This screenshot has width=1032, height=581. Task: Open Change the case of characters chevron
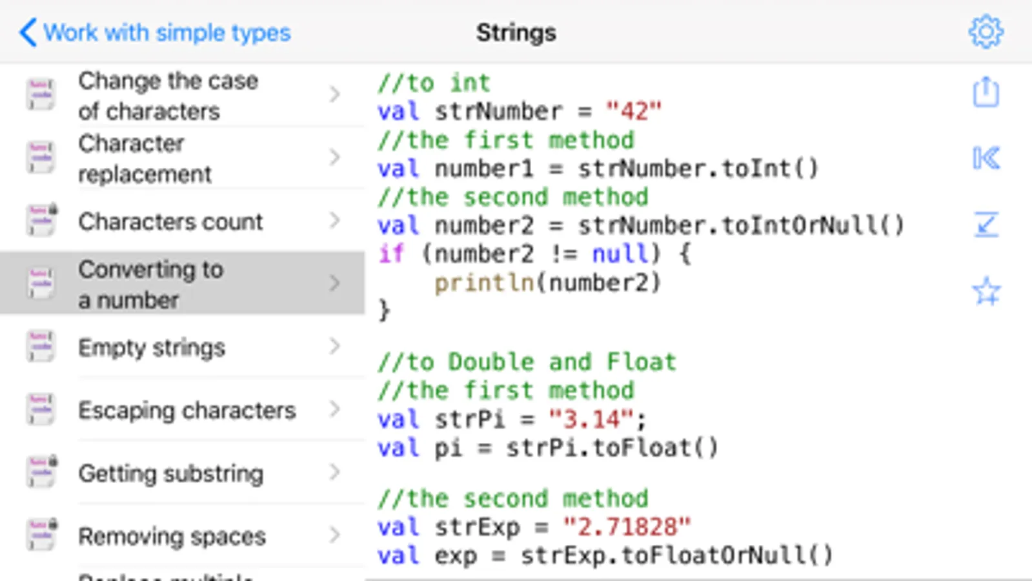[334, 95]
